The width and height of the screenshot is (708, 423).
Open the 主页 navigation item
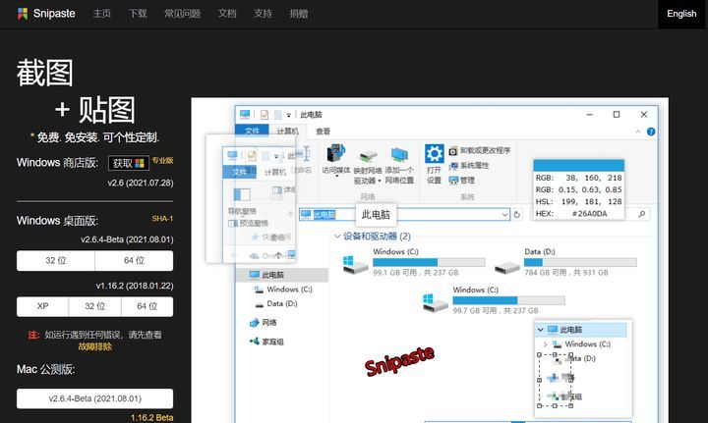[101, 14]
